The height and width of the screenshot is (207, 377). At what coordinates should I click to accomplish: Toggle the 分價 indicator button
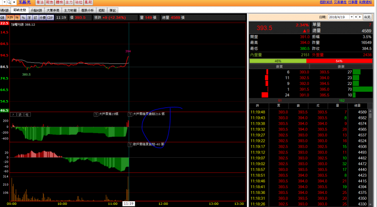point(42,18)
